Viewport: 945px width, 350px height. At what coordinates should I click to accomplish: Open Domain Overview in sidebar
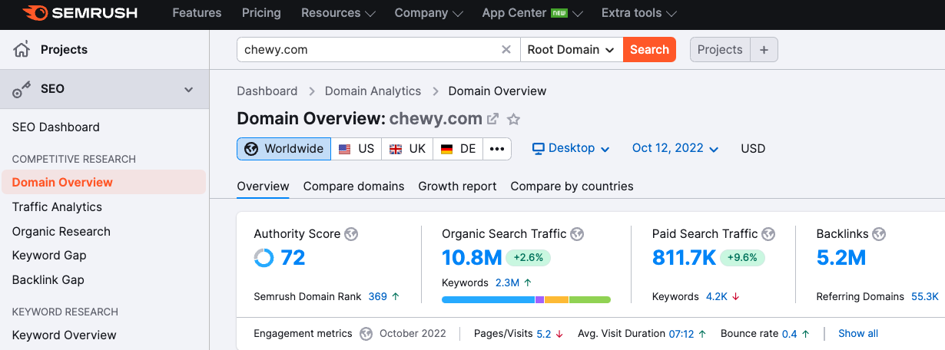pyautogui.click(x=104, y=183)
